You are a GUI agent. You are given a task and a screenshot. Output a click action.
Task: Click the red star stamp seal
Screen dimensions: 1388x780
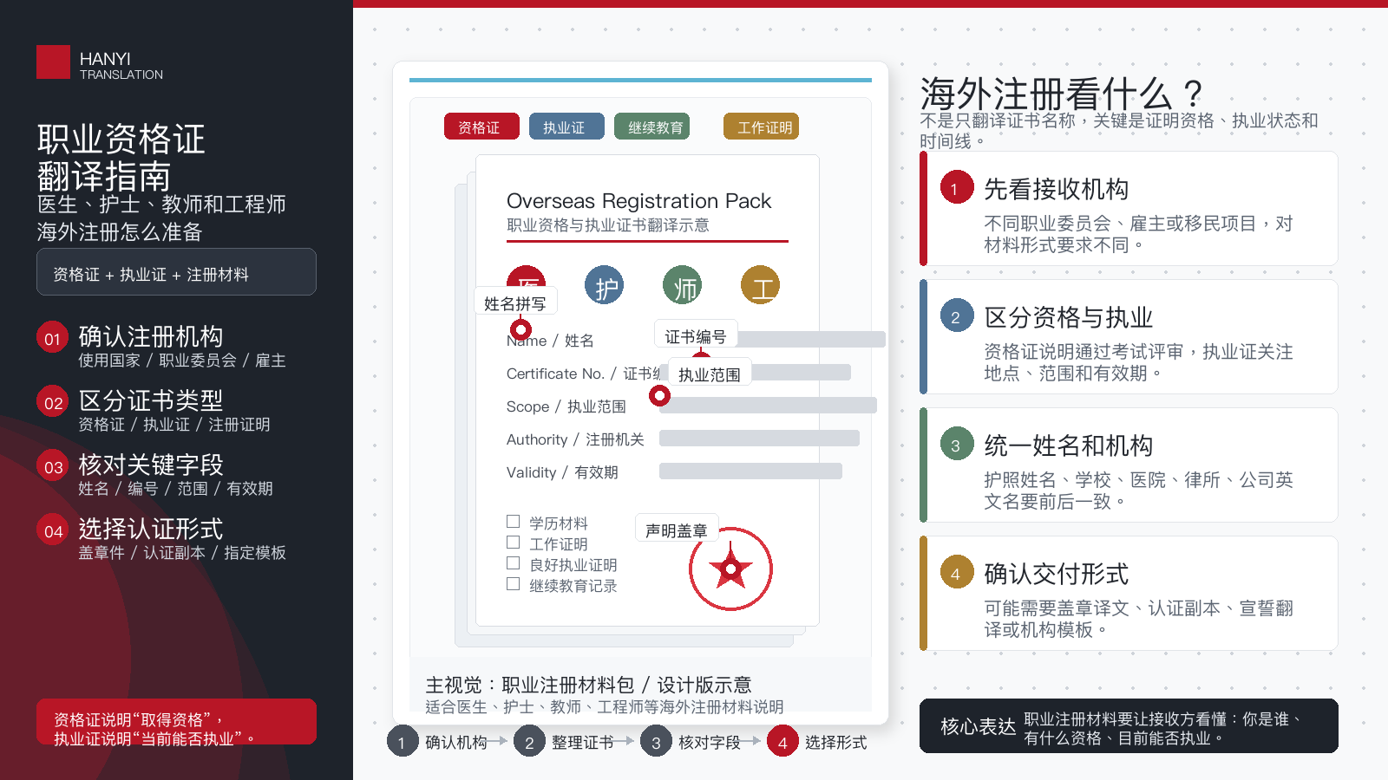tap(730, 569)
